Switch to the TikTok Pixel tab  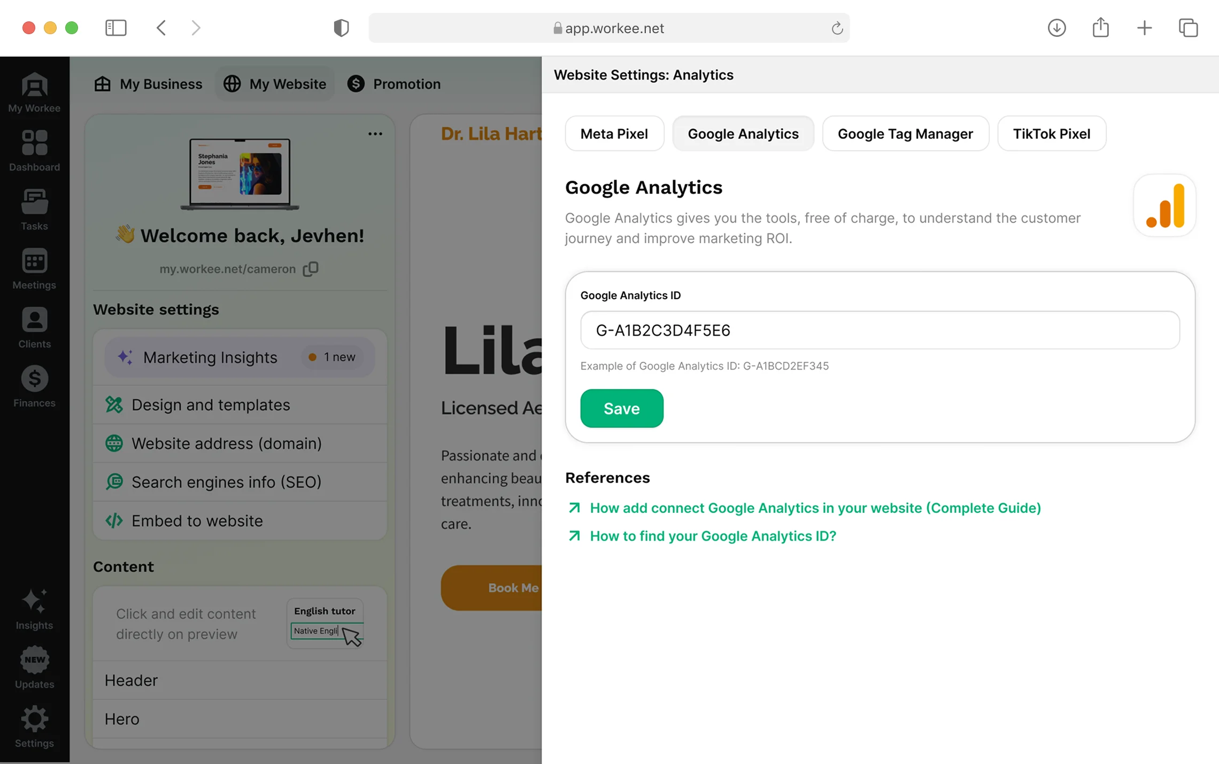[1051, 134]
